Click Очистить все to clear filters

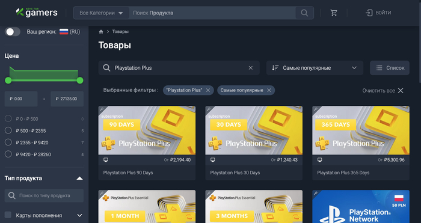(383, 91)
